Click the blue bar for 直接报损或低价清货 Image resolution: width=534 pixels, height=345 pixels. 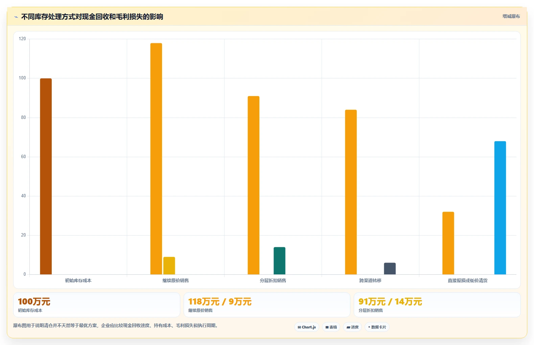[x=500, y=208]
